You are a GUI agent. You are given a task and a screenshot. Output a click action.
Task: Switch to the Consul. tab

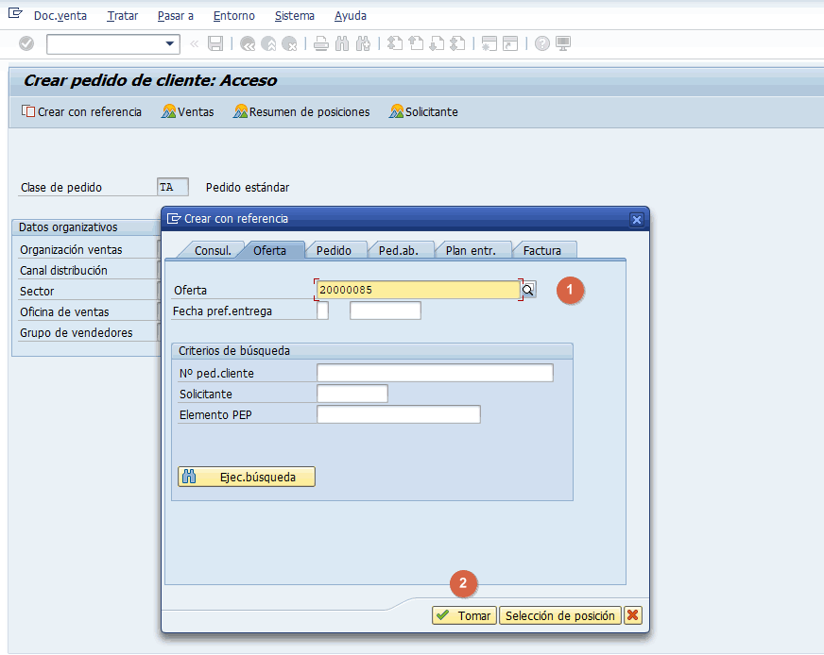213,250
